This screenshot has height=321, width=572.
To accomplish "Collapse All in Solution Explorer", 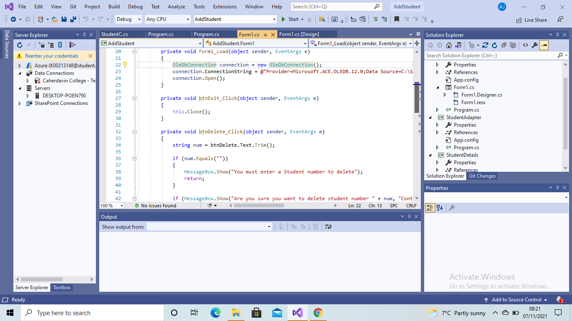I will coord(505,45).
